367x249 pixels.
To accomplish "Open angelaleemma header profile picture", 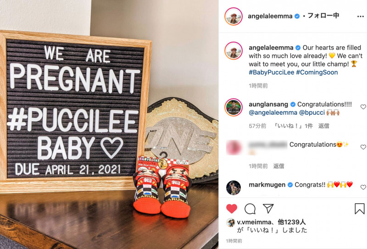I will (234, 17).
